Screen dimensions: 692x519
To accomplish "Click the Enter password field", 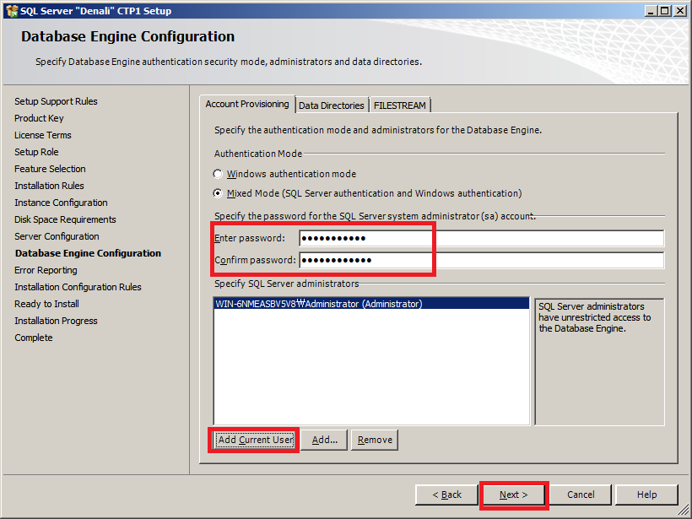I will 482,238.
